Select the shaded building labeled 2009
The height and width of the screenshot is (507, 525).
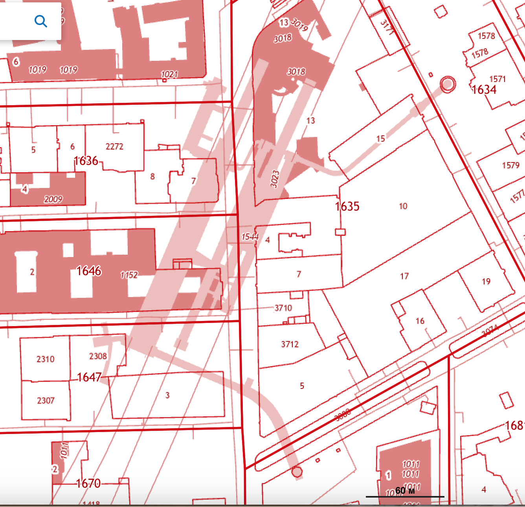pos(53,199)
